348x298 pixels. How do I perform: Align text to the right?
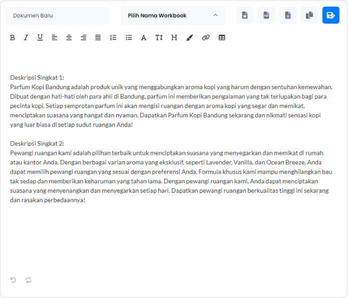(84, 38)
